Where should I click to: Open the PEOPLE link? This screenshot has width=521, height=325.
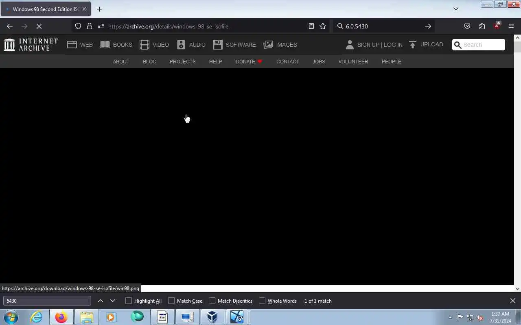click(391, 62)
